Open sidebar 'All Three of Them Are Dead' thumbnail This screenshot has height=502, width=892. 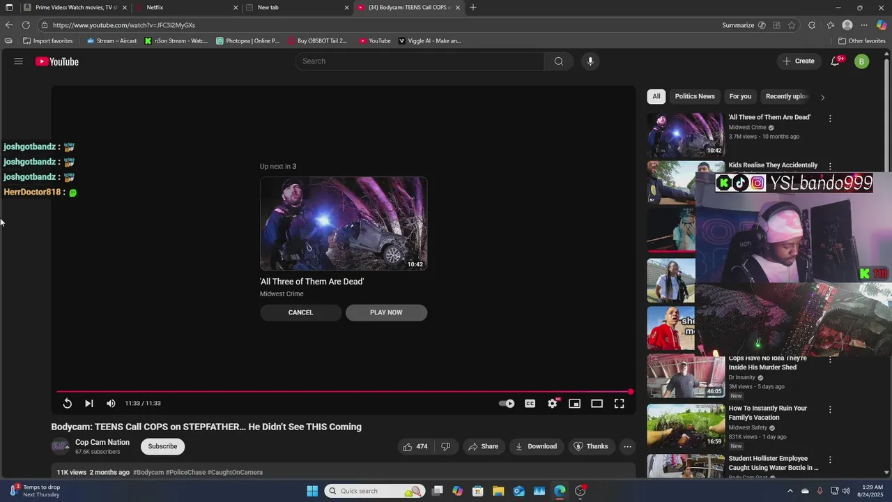(686, 135)
